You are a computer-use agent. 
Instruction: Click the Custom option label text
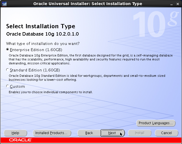[x=18, y=87]
